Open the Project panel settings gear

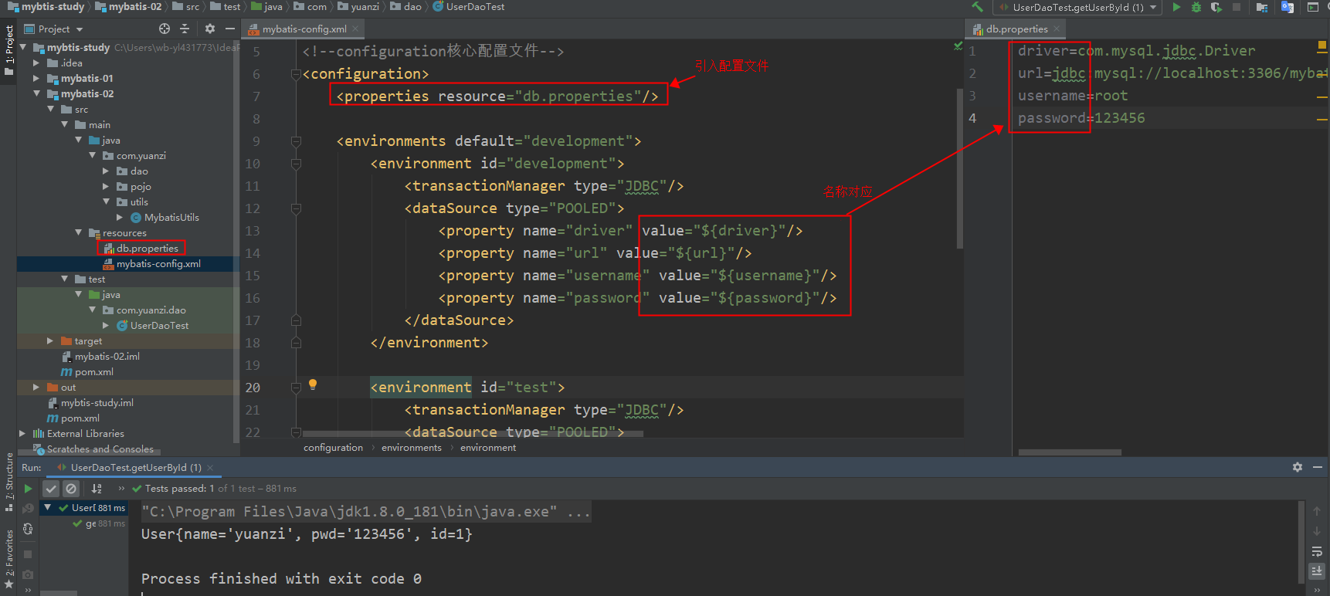click(210, 29)
